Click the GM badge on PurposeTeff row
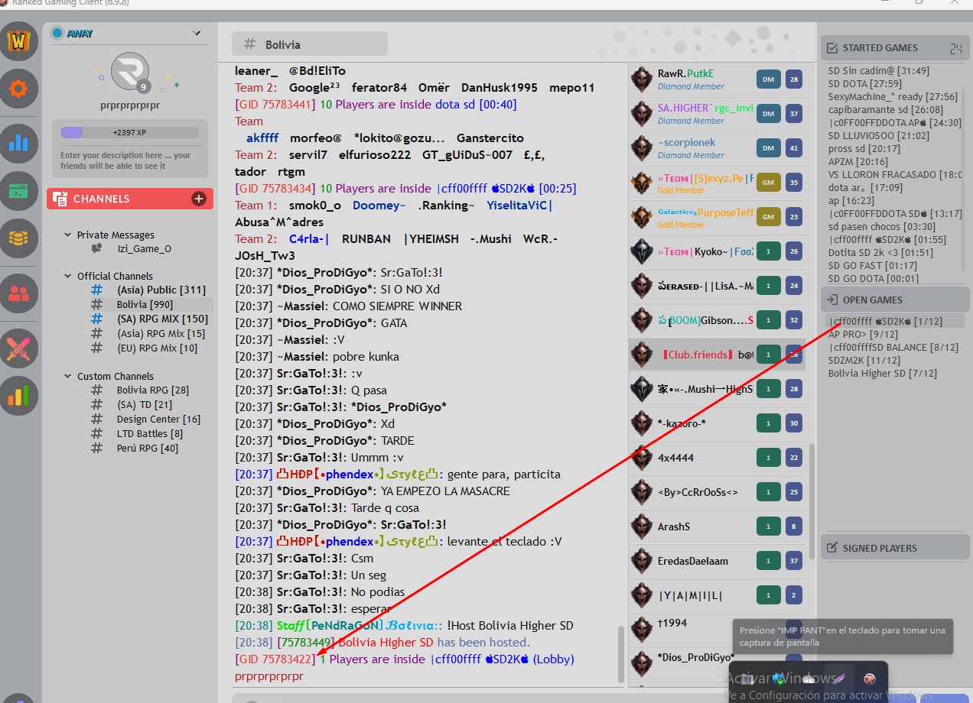 tap(768, 217)
